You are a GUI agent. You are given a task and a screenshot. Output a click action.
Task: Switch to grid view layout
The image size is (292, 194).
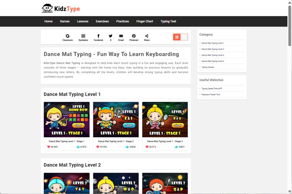coord(177,37)
